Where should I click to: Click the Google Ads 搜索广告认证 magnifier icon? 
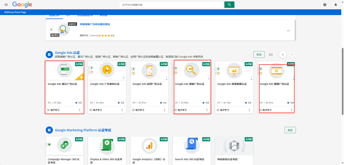click(x=191, y=70)
